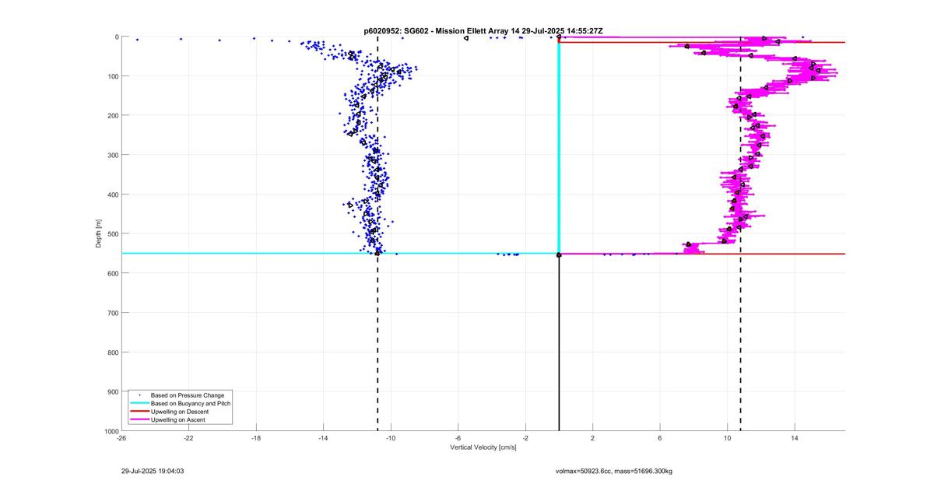Click the y-axis tick label 700
Screen dimensions: 934x484
click(113, 313)
